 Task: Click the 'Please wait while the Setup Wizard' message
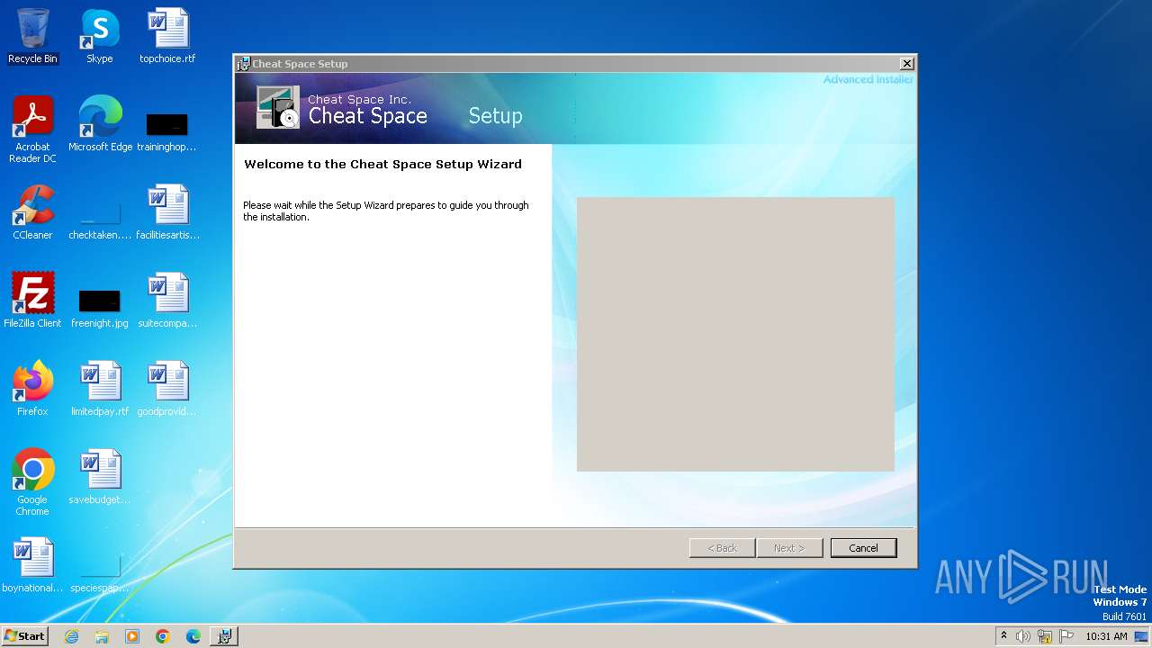pos(386,211)
